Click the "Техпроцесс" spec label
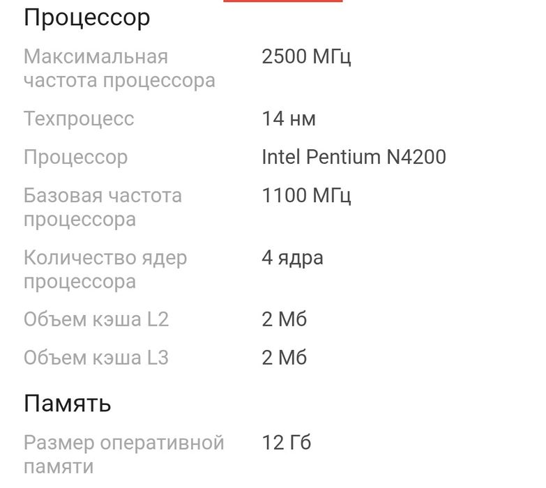The image size is (546, 488). click(79, 119)
